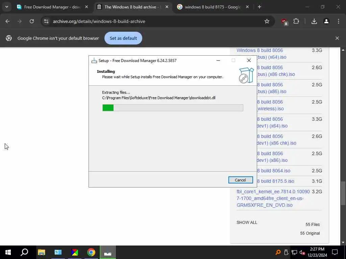Viewport: 346px width, 259px height.
Task: View site information for archive.org
Action: (46, 21)
